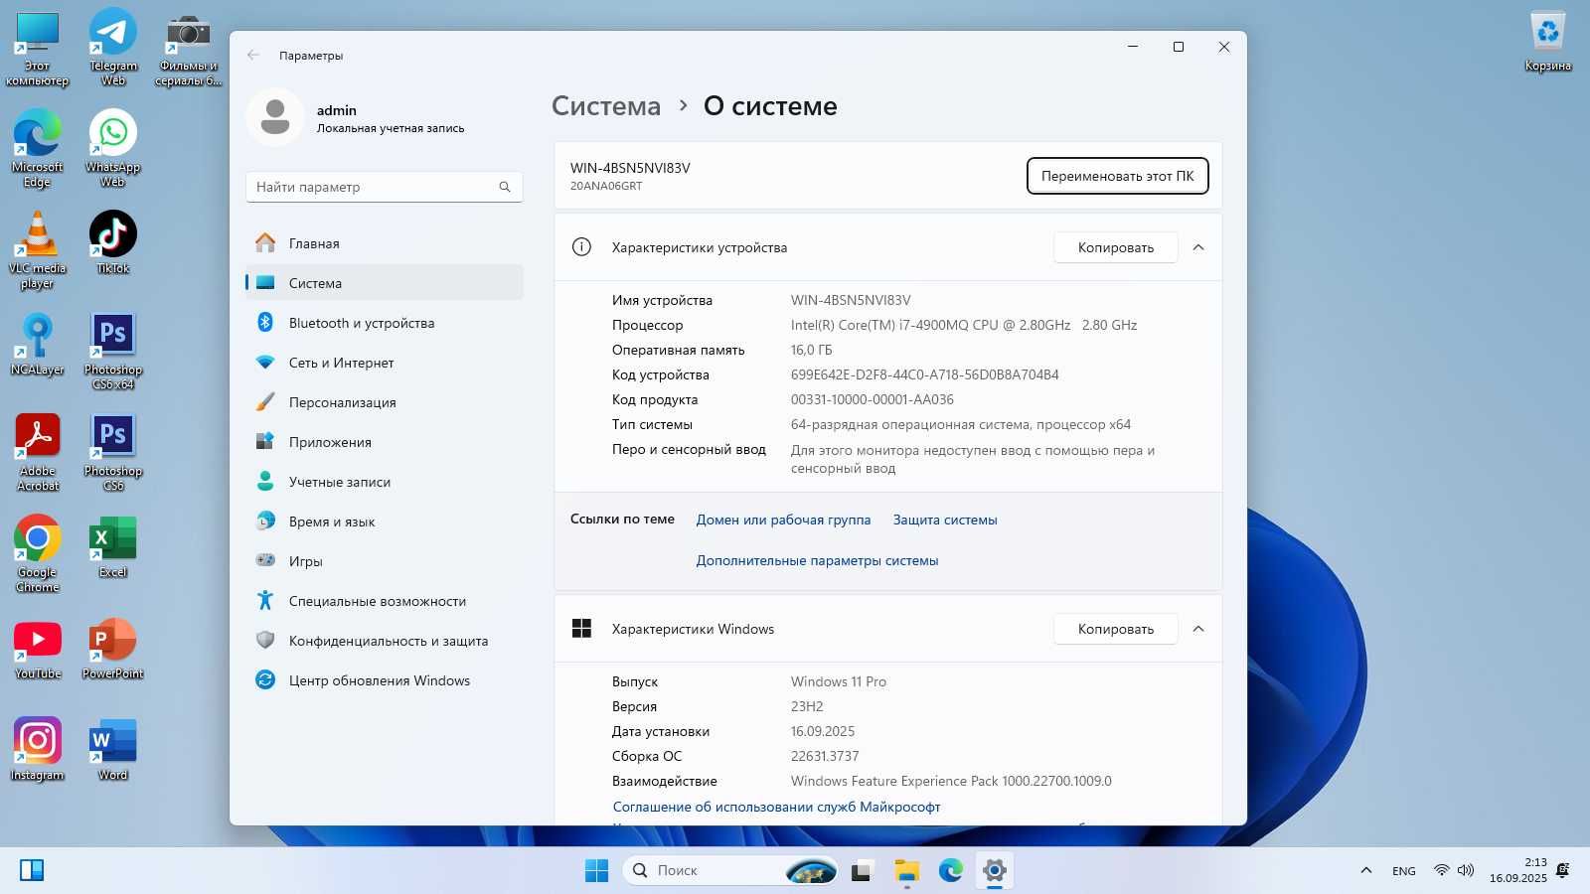The width and height of the screenshot is (1590, 894).
Task: Collapse Характеристики устройства section chevron
Action: (1198, 247)
